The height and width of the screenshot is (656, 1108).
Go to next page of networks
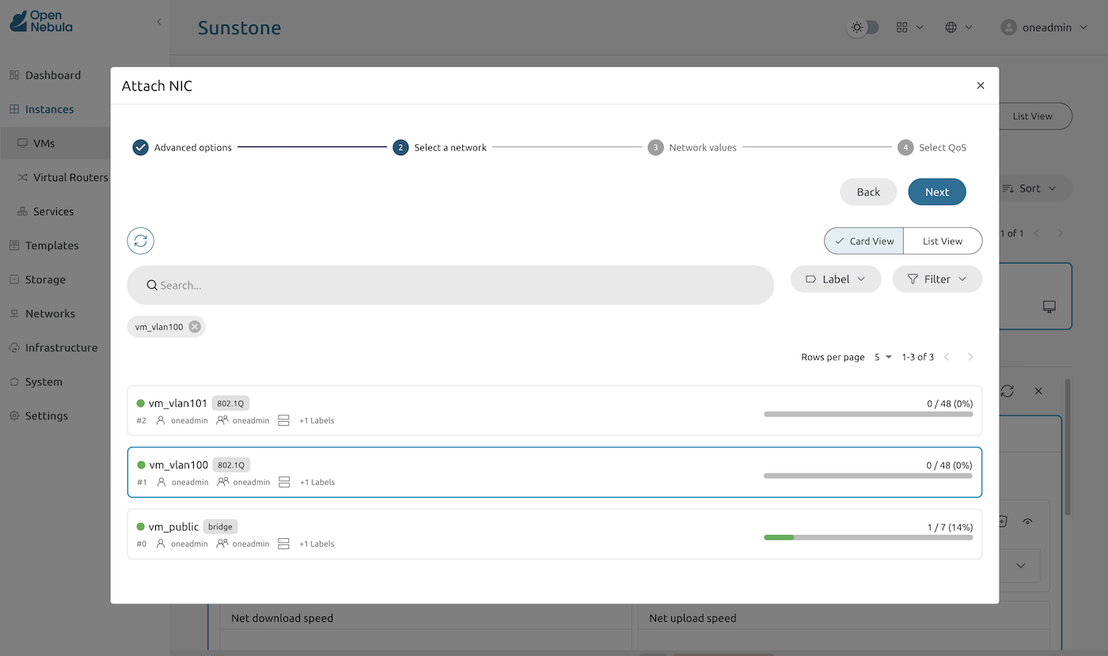coord(970,357)
